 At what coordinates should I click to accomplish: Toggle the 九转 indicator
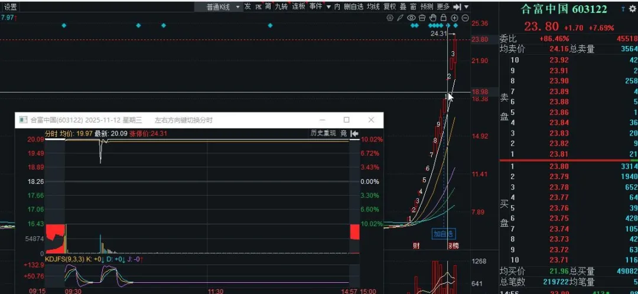[x=281, y=6]
